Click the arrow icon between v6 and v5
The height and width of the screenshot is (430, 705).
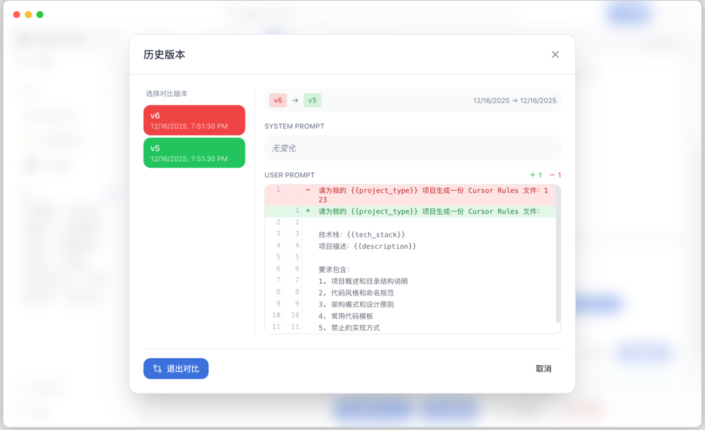coord(295,100)
